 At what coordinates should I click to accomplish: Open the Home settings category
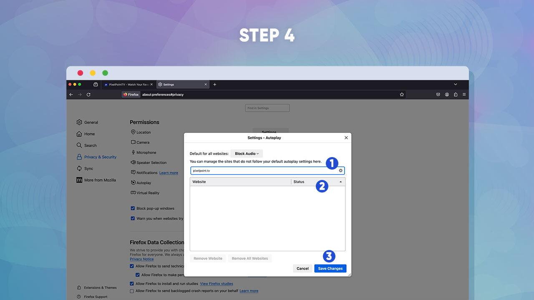point(86,134)
